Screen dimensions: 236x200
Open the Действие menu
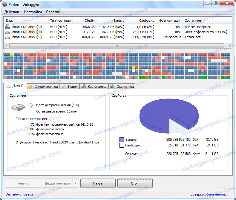(x=12, y=12)
